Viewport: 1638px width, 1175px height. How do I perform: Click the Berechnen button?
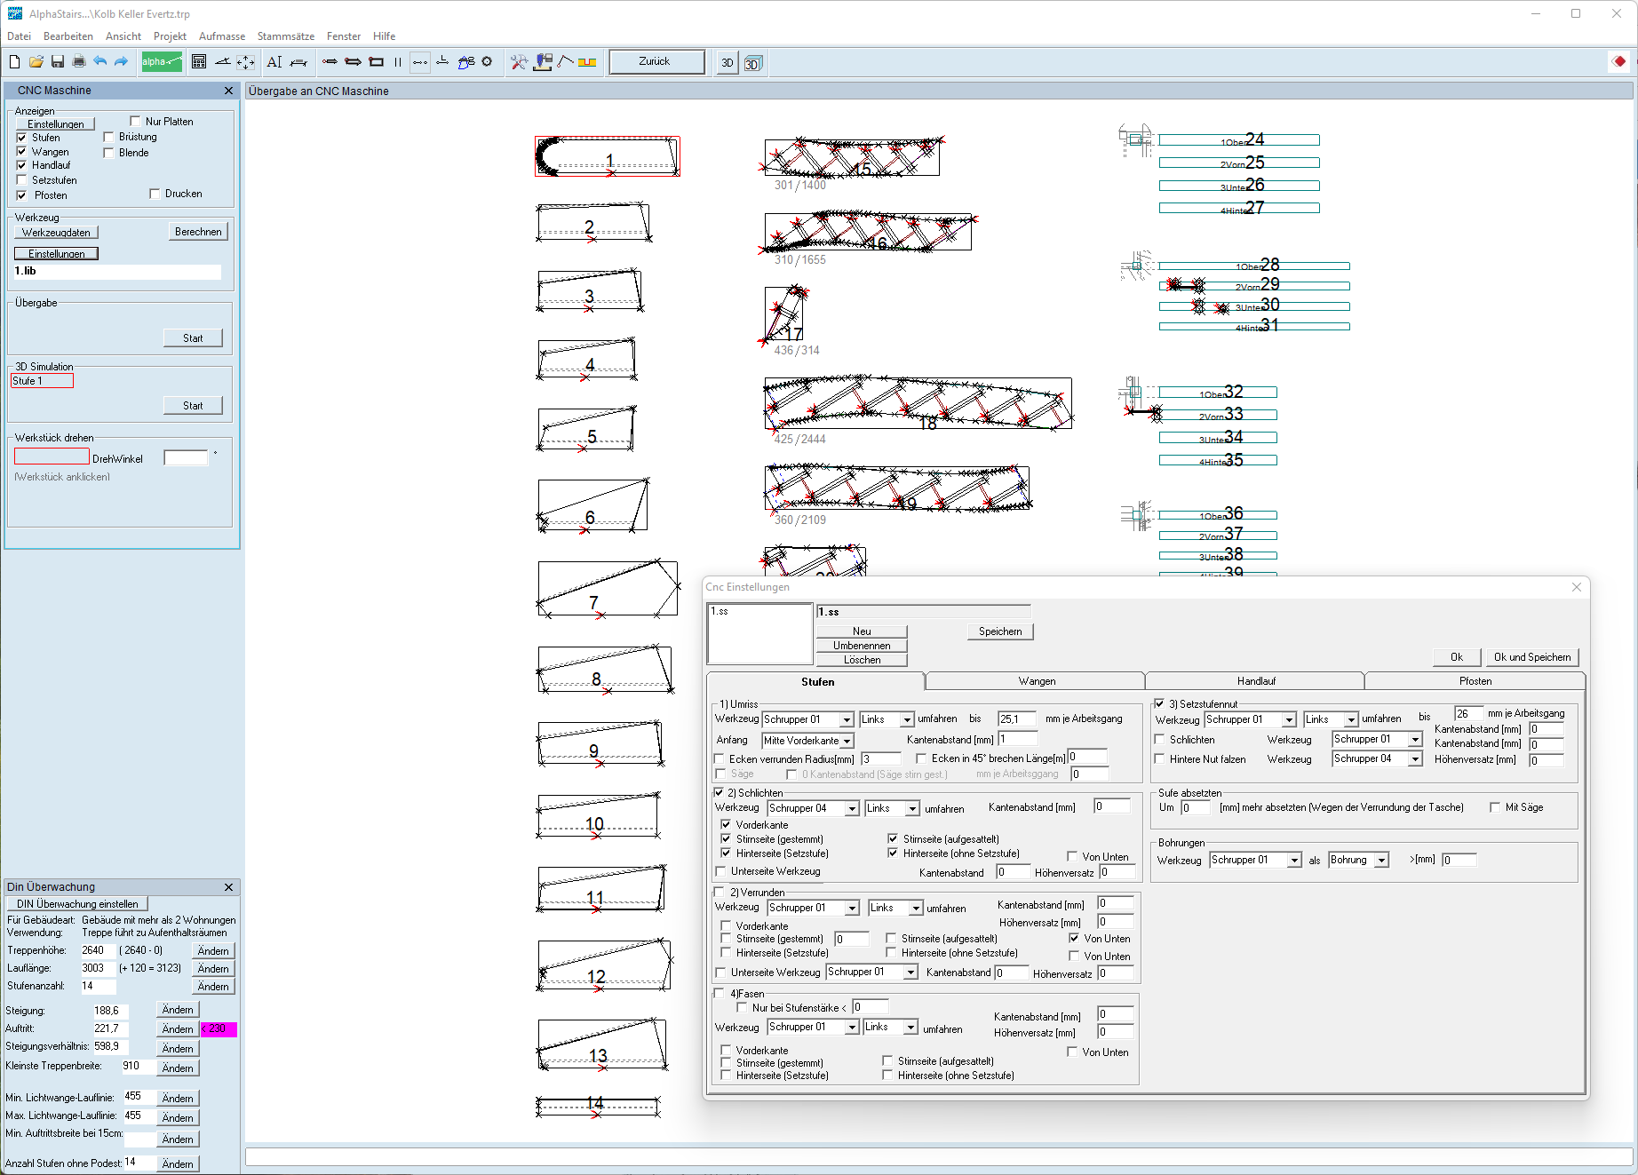tap(198, 232)
